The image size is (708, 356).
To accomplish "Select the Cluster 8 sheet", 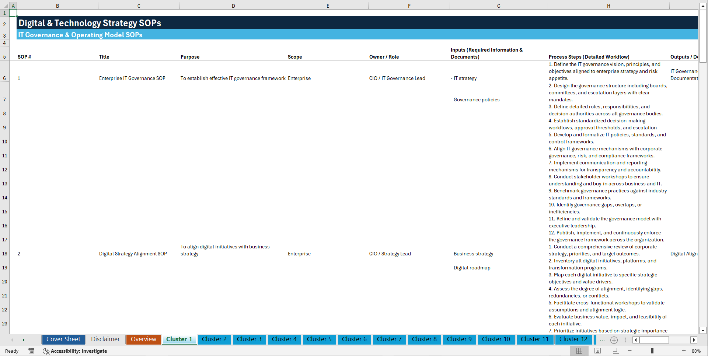I will 424,339.
